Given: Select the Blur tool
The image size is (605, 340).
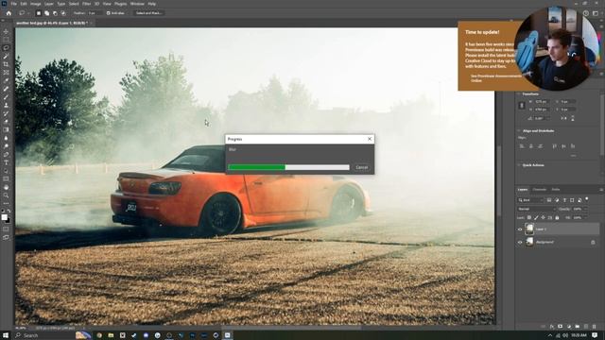Looking at the screenshot, I should (x=6, y=138).
